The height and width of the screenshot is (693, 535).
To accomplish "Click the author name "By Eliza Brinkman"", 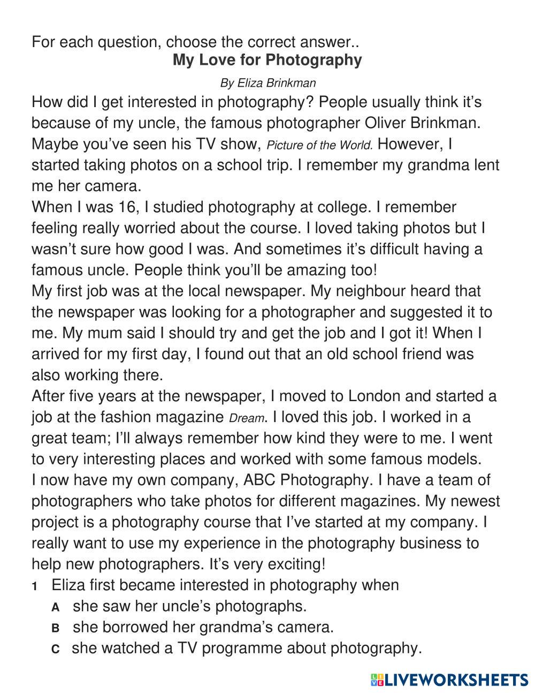I will click(x=267, y=83).
